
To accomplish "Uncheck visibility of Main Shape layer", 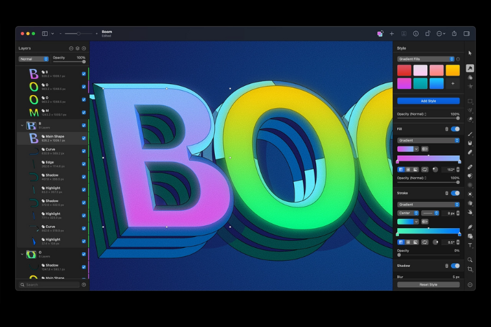I will [x=83, y=138].
